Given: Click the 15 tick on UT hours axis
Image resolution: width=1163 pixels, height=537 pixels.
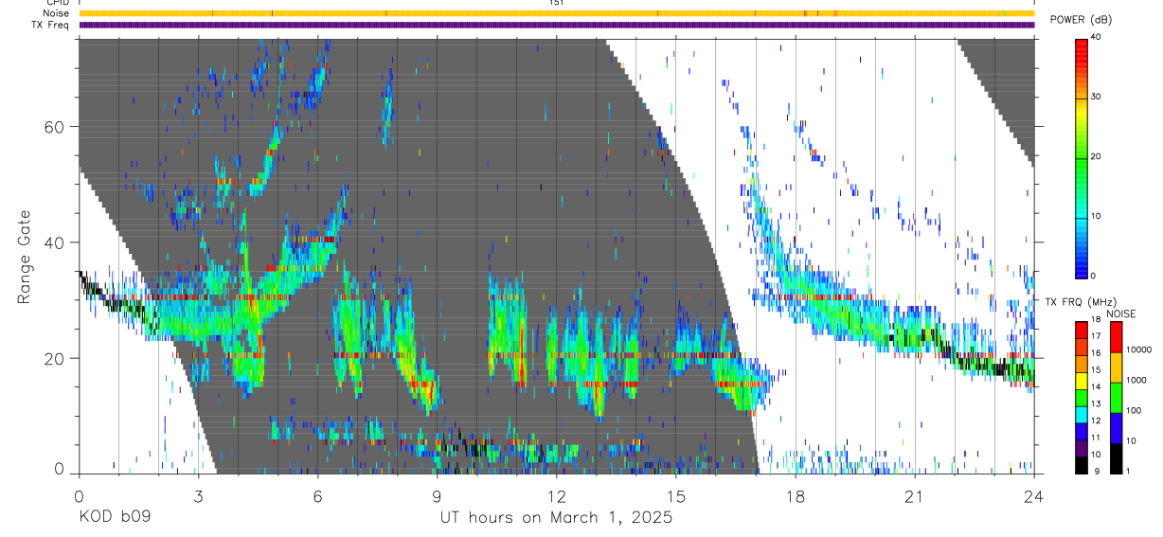Looking at the screenshot, I should pyautogui.click(x=675, y=496).
